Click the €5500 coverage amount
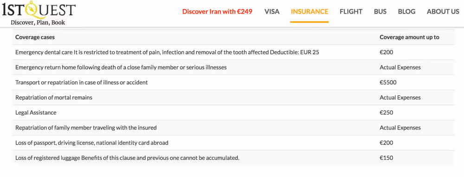 click(x=388, y=82)
